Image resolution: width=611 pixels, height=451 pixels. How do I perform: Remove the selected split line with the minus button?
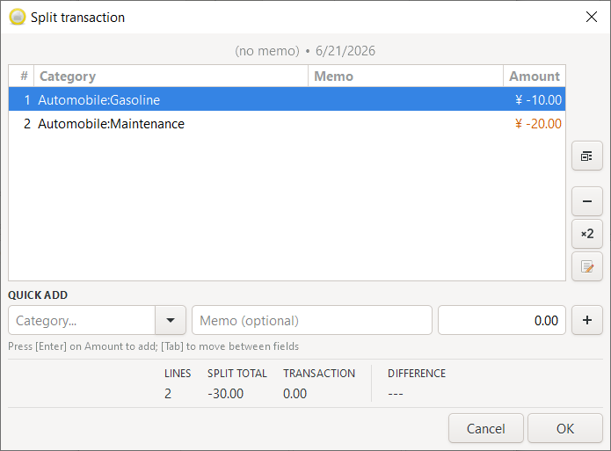587,201
